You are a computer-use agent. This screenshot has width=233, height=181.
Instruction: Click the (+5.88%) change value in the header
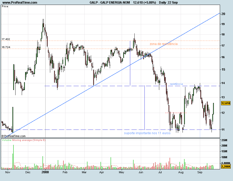[150, 3]
